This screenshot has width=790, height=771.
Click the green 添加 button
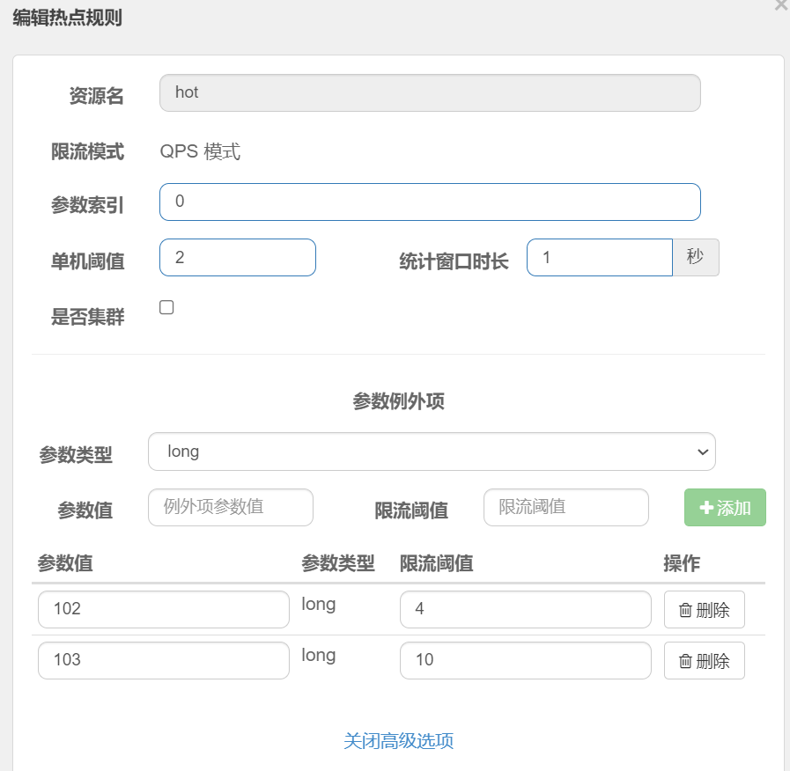pos(725,507)
